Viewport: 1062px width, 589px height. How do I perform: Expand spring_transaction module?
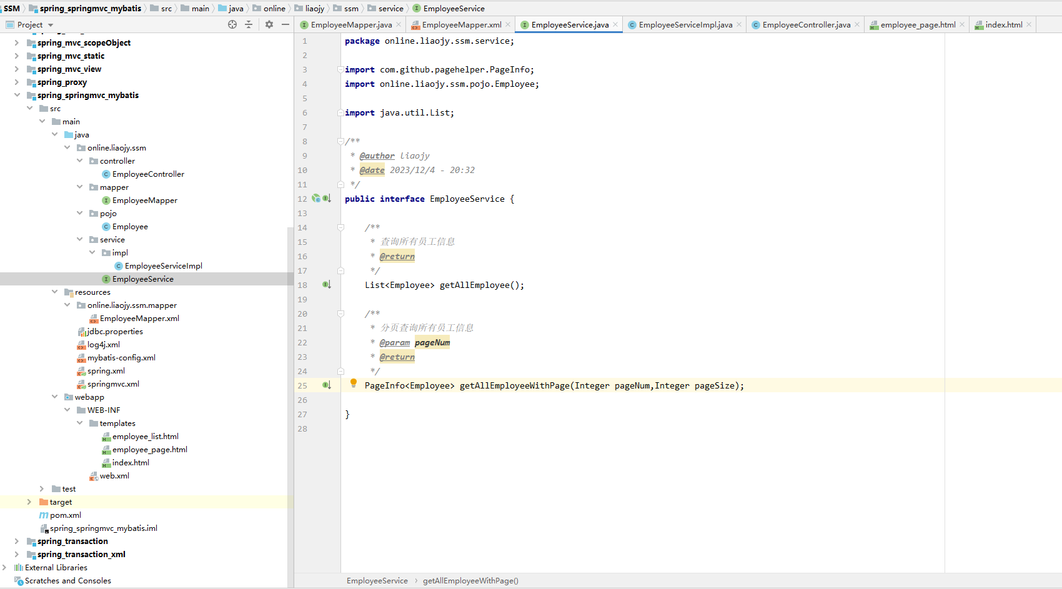(x=17, y=541)
